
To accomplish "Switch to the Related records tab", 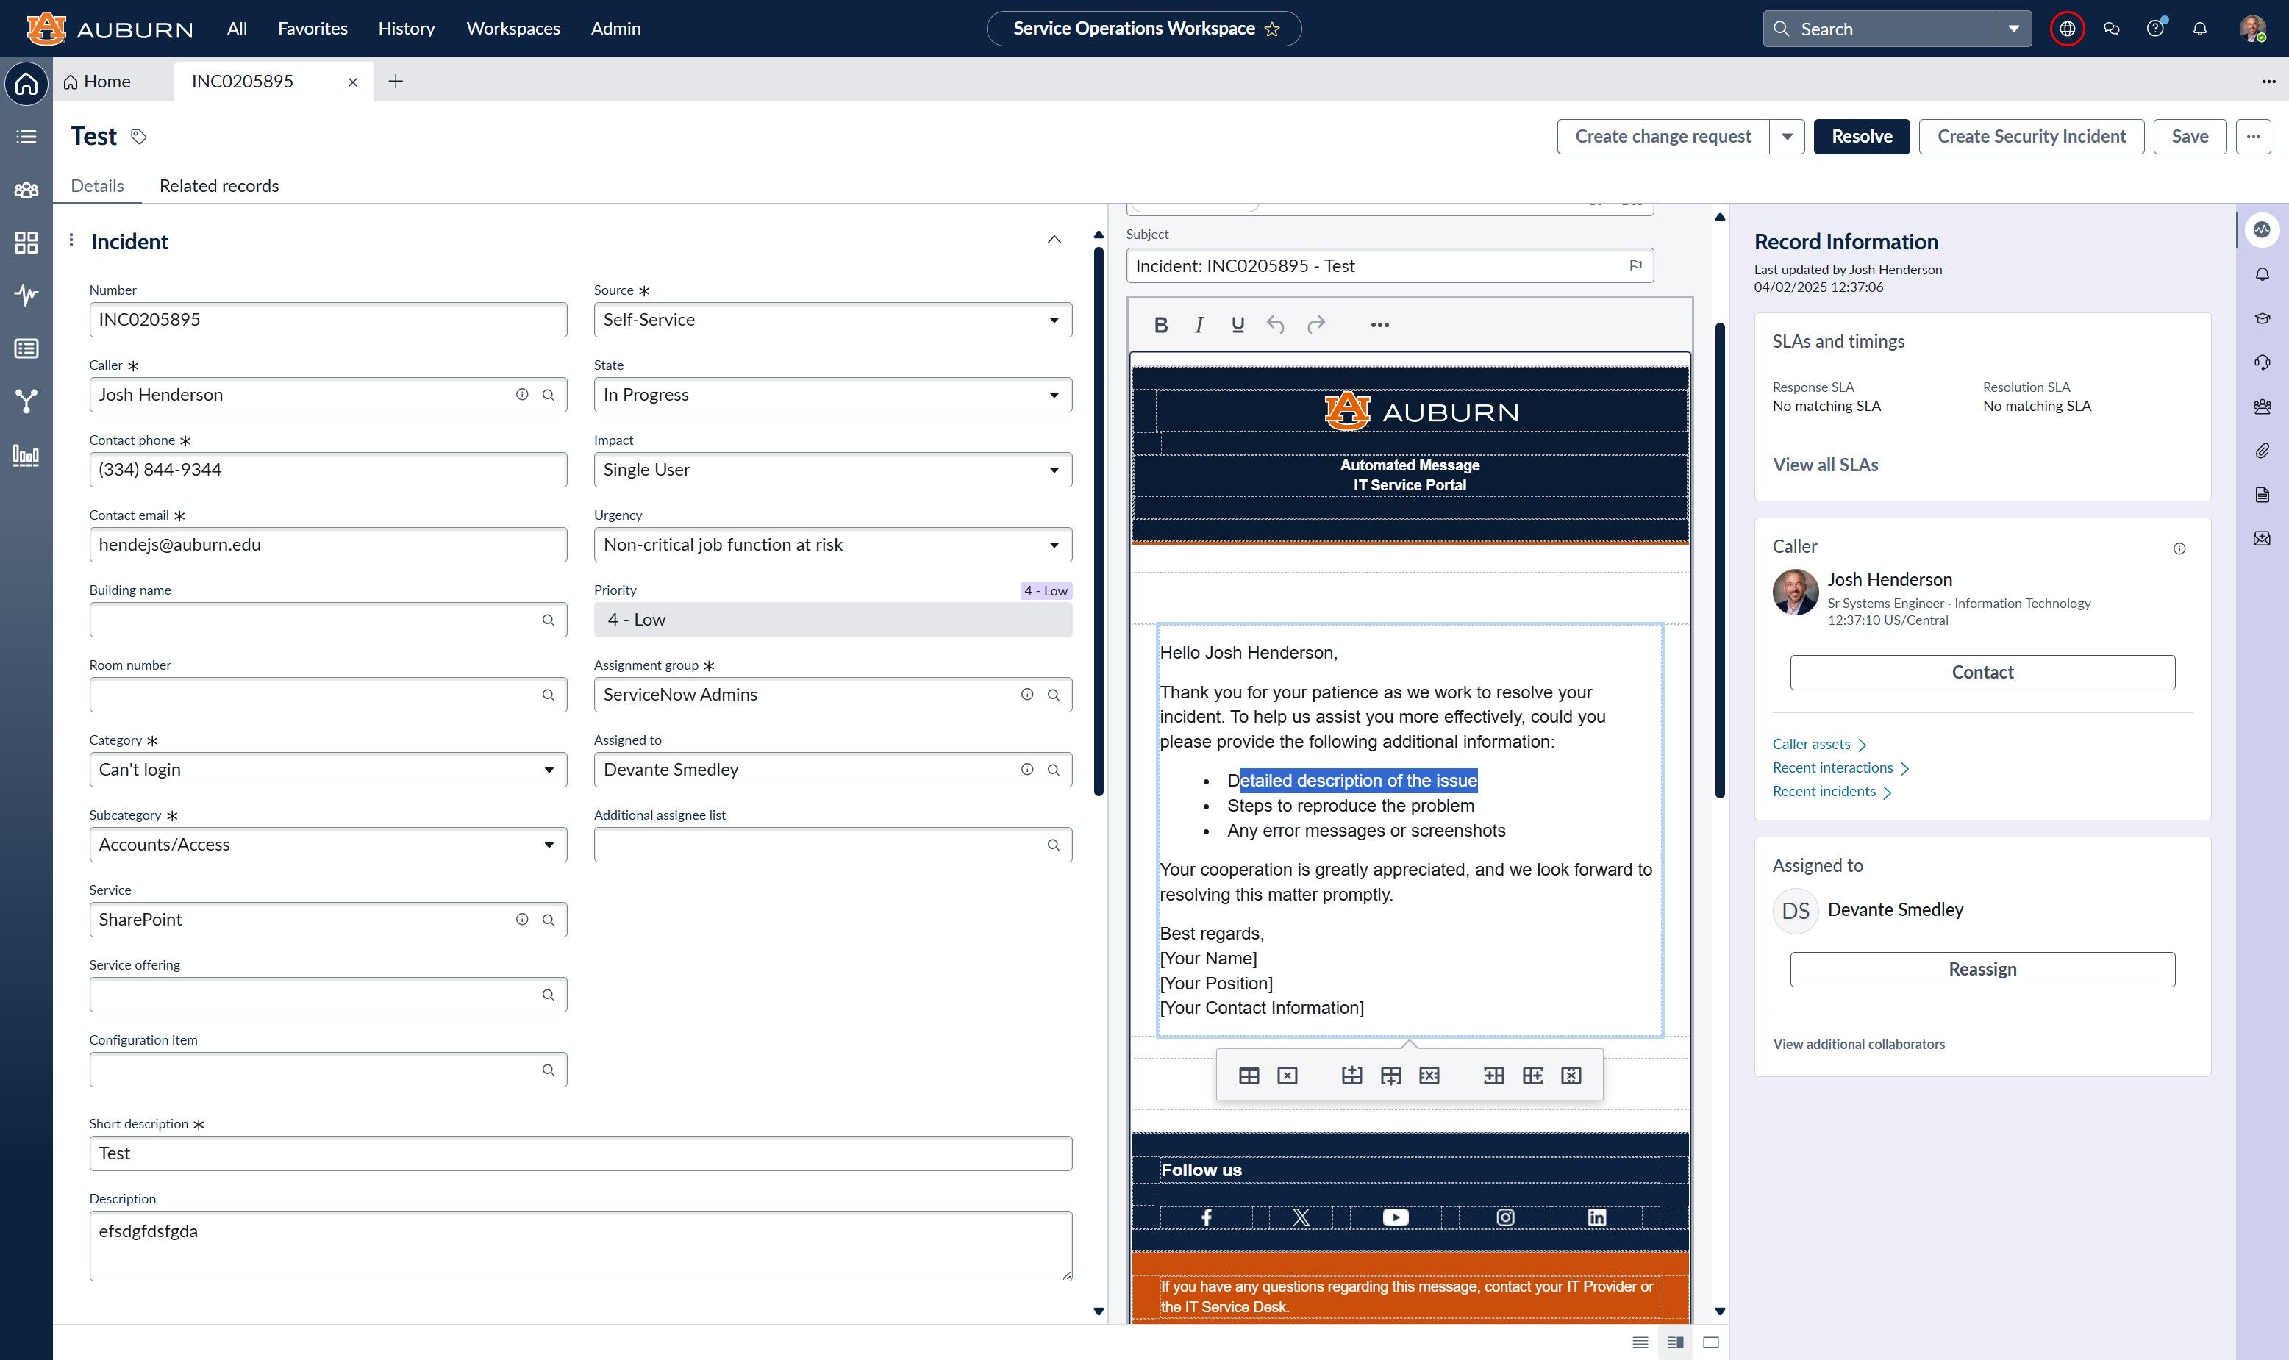I will 218,186.
